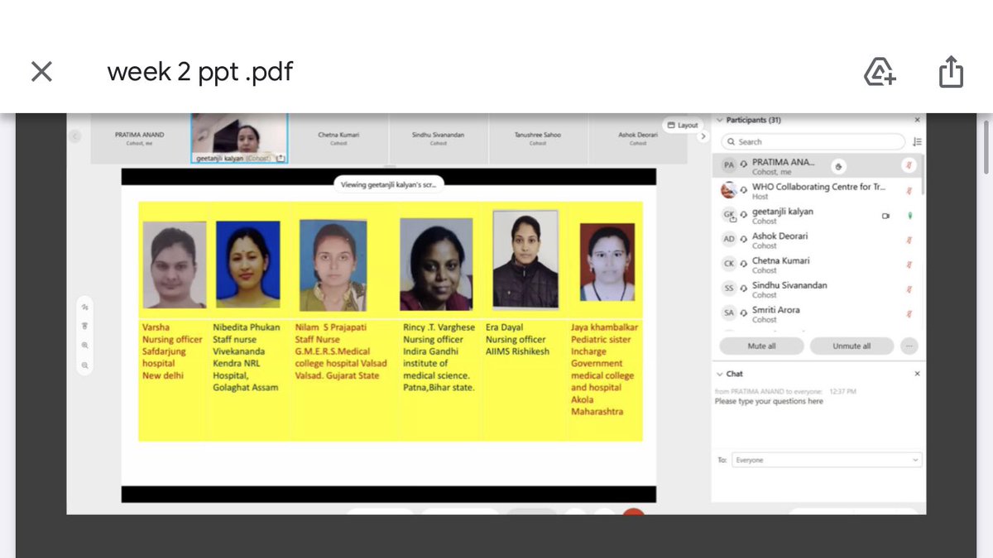Screen dimensions: 993x558
Task: Show next video strip participants arrow
Action: click(x=703, y=136)
